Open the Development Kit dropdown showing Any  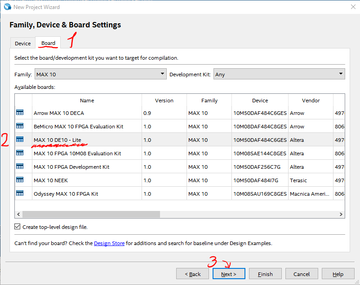(x=279, y=74)
